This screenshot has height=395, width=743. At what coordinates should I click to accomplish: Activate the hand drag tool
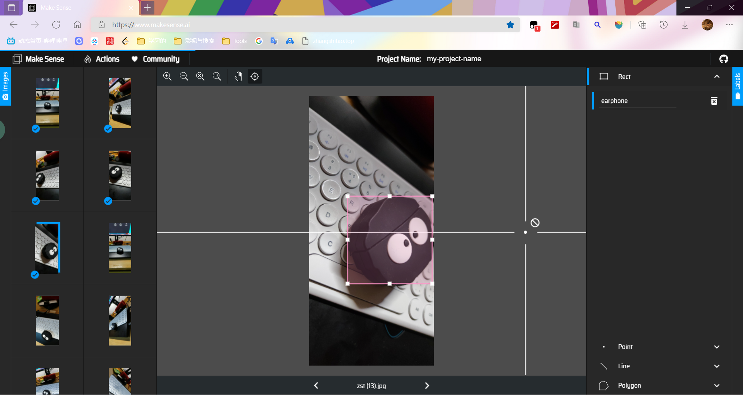(x=238, y=76)
